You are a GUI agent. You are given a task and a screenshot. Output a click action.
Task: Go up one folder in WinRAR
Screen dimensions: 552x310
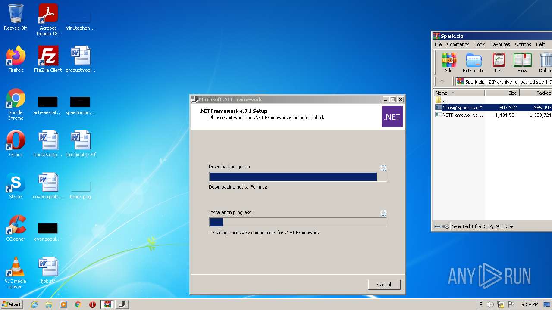click(x=442, y=81)
